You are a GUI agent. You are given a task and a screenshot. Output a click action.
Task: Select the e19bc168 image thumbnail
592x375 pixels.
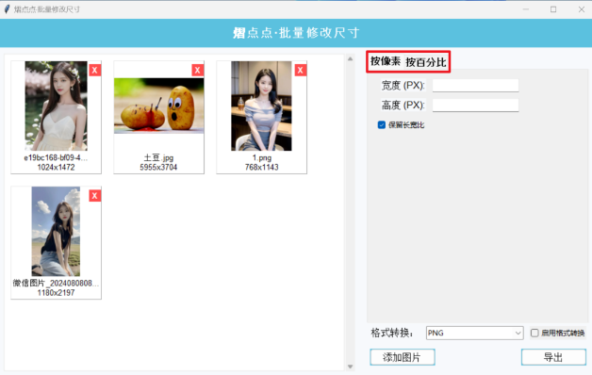56,106
